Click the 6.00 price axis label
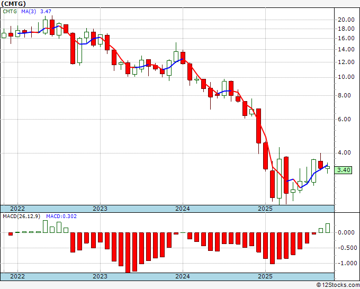Viewport: 360px width, 289px height. point(345,120)
